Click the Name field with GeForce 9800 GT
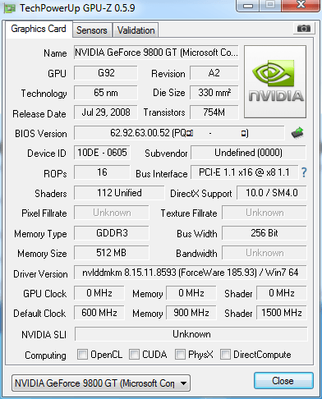Viewport: 322px width, 399px height. coord(156,53)
